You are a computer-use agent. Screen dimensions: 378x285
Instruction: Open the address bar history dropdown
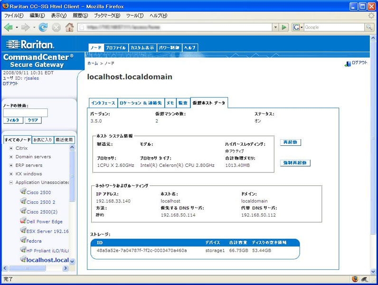(275, 27)
